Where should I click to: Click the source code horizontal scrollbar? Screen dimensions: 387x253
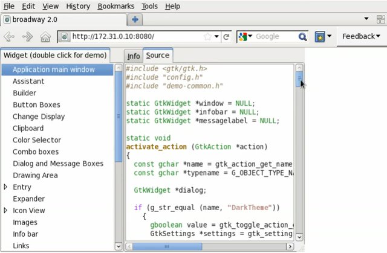[x=181, y=246]
